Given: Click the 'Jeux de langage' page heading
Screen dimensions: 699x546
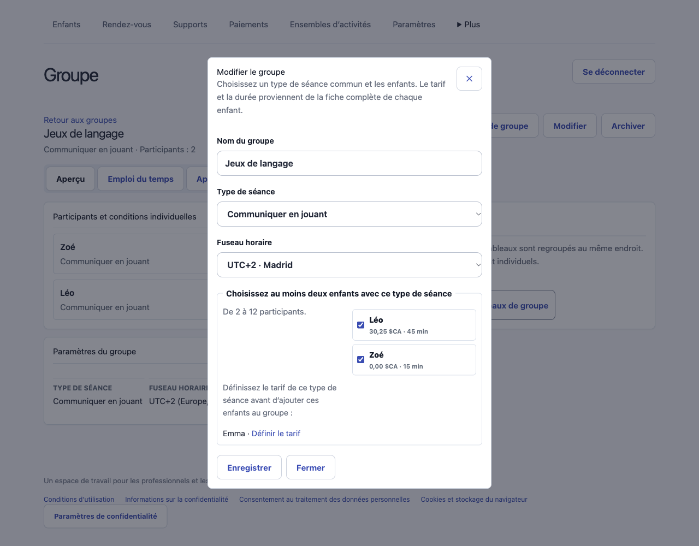Looking at the screenshot, I should (x=84, y=134).
